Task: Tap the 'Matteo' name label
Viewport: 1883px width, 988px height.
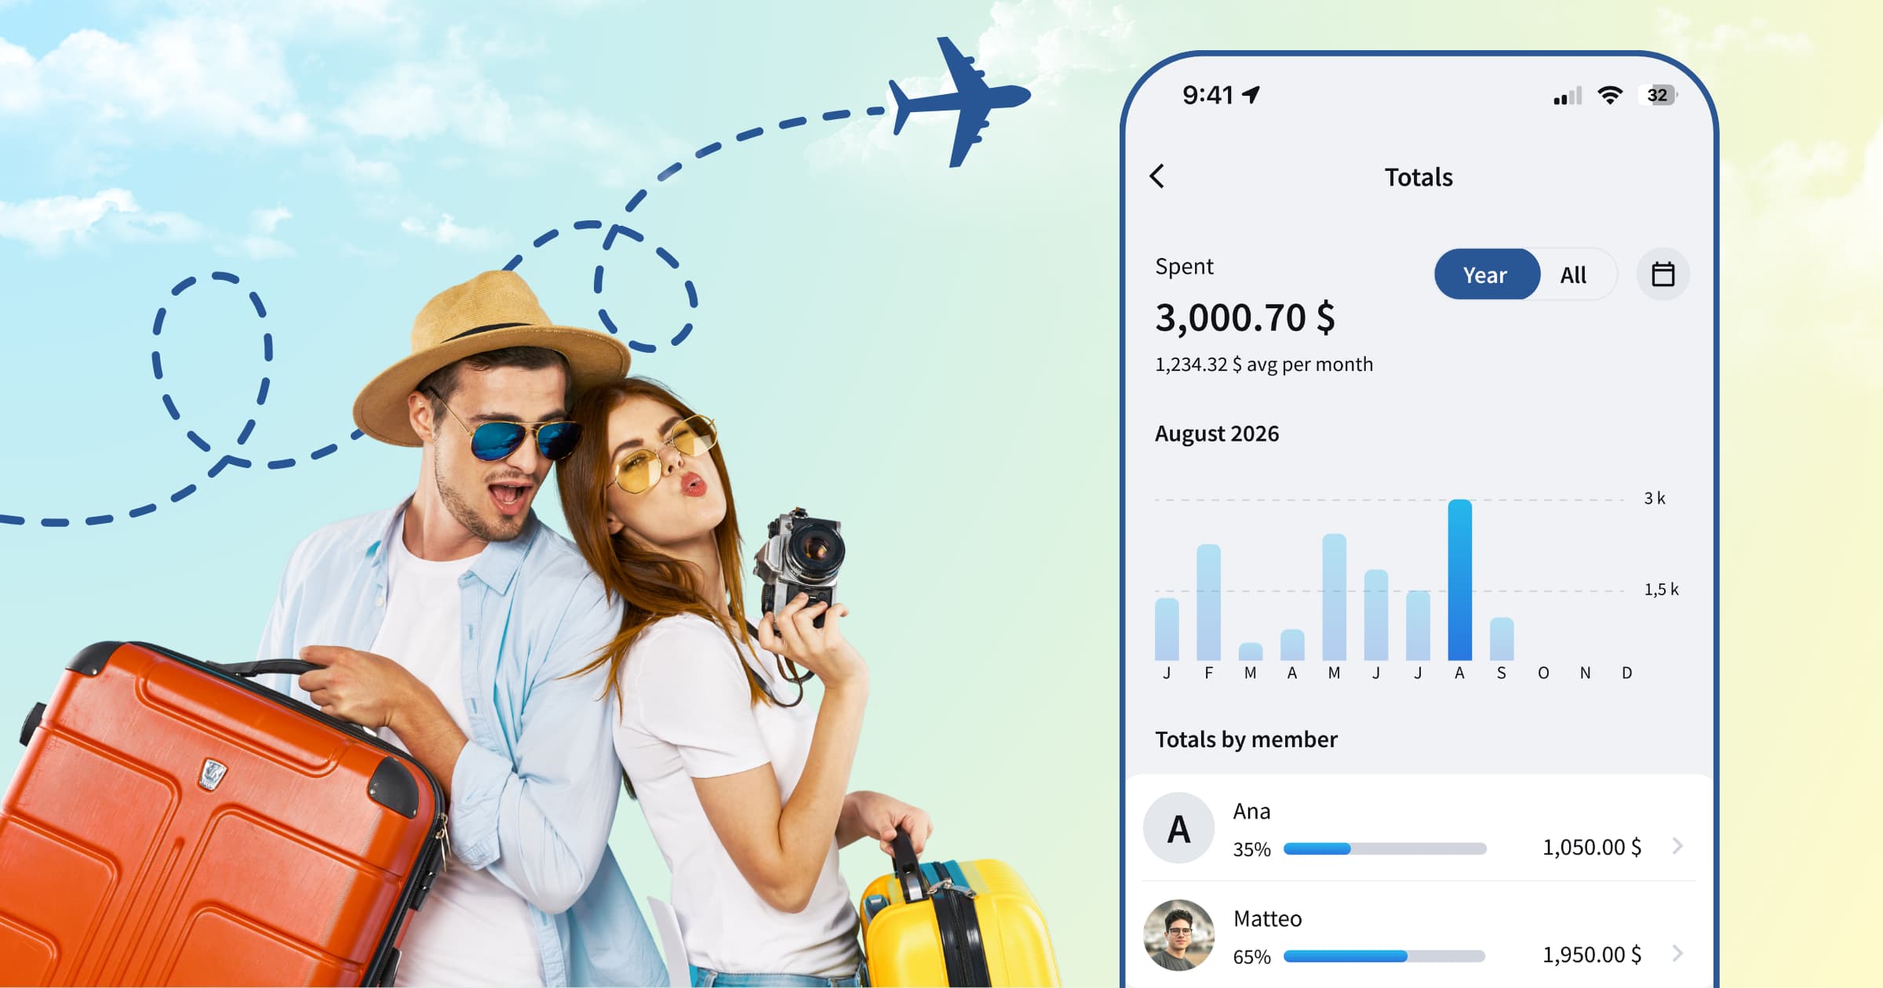Action: [x=1267, y=918]
